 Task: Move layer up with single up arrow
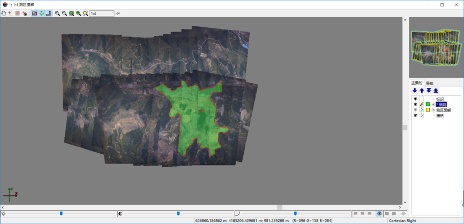[422, 91]
